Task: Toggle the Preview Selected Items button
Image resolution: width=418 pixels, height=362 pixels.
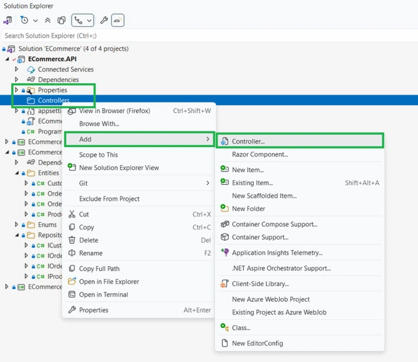Action: click(117, 21)
